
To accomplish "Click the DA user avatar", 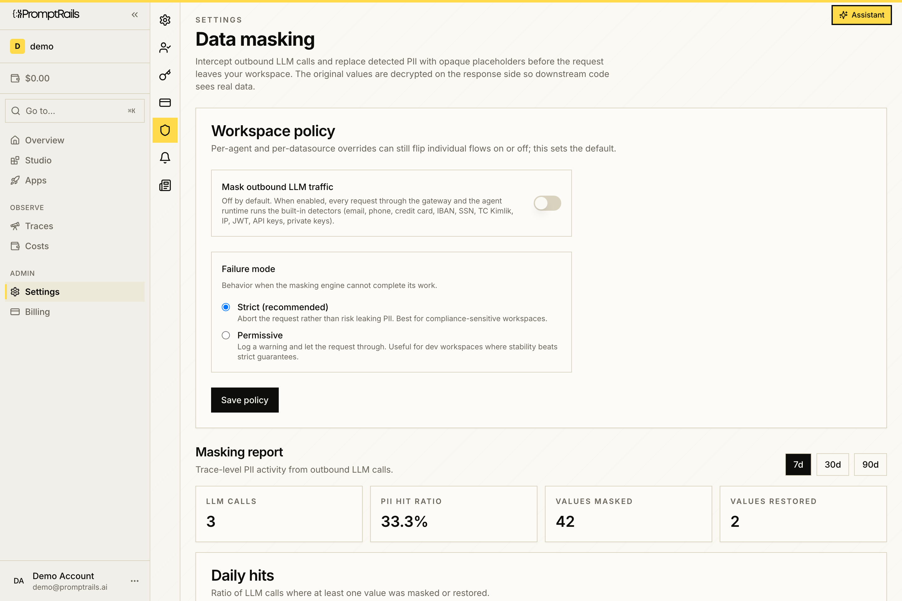I will (x=18, y=581).
